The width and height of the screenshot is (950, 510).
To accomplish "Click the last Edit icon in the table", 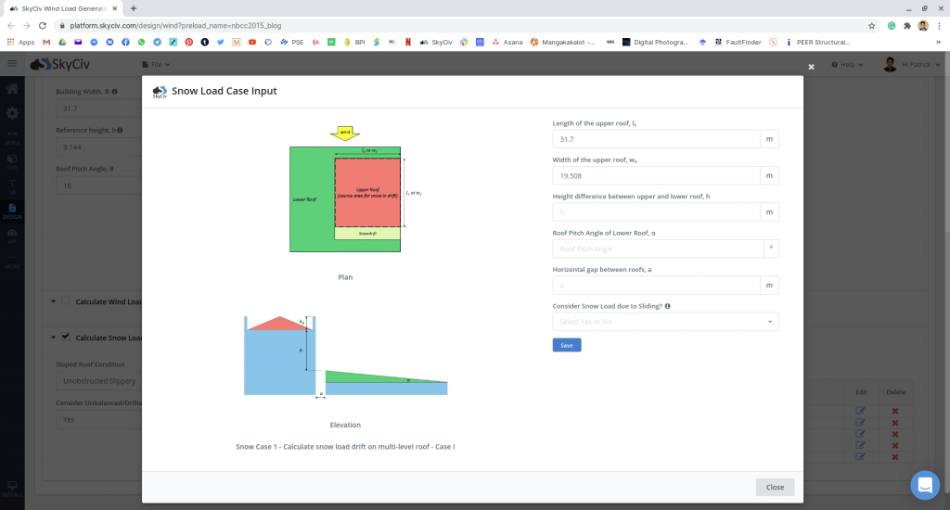I will tap(860, 455).
